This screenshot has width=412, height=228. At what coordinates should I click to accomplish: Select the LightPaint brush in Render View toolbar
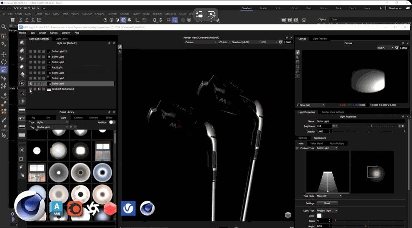[120, 47]
